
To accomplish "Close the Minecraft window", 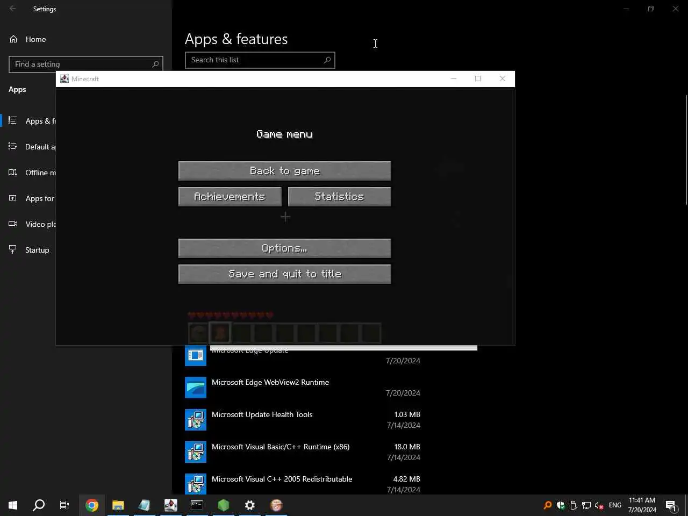I will click(x=503, y=78).
